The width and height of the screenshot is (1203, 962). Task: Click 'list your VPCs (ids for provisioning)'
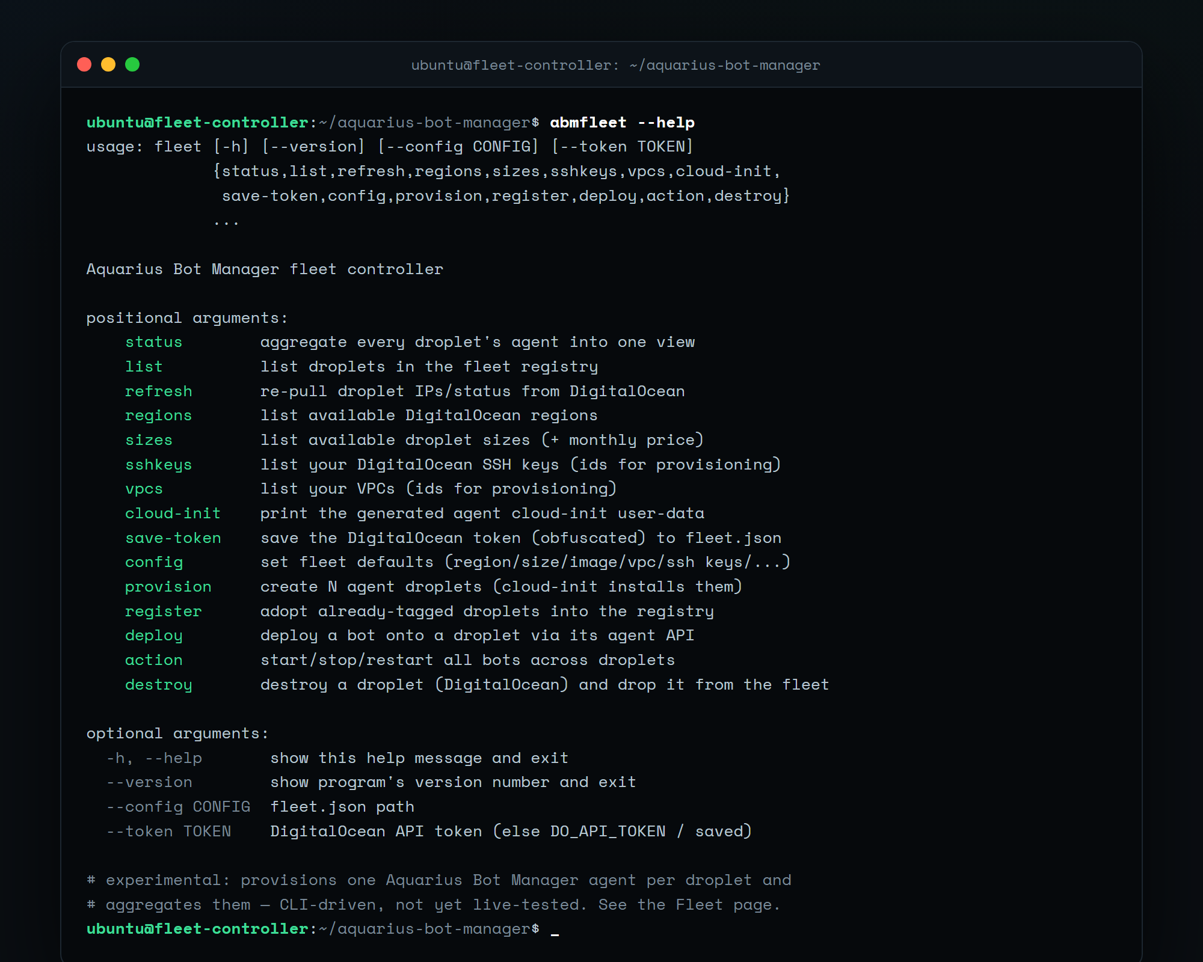[438, 489]
